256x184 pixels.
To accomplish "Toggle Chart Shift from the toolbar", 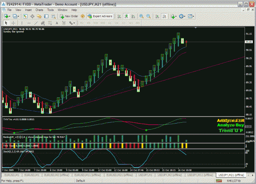I will [x=164, y=16].
